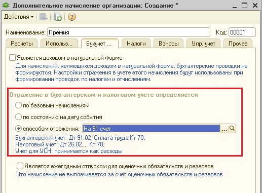The image size is (262, 193).
Task: Close the Дополнительное начисление организации window
Action: click(255, 6)
